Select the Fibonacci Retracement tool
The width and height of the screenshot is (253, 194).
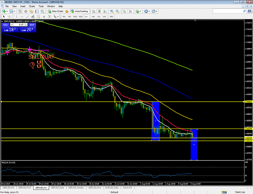pos(38,17)
